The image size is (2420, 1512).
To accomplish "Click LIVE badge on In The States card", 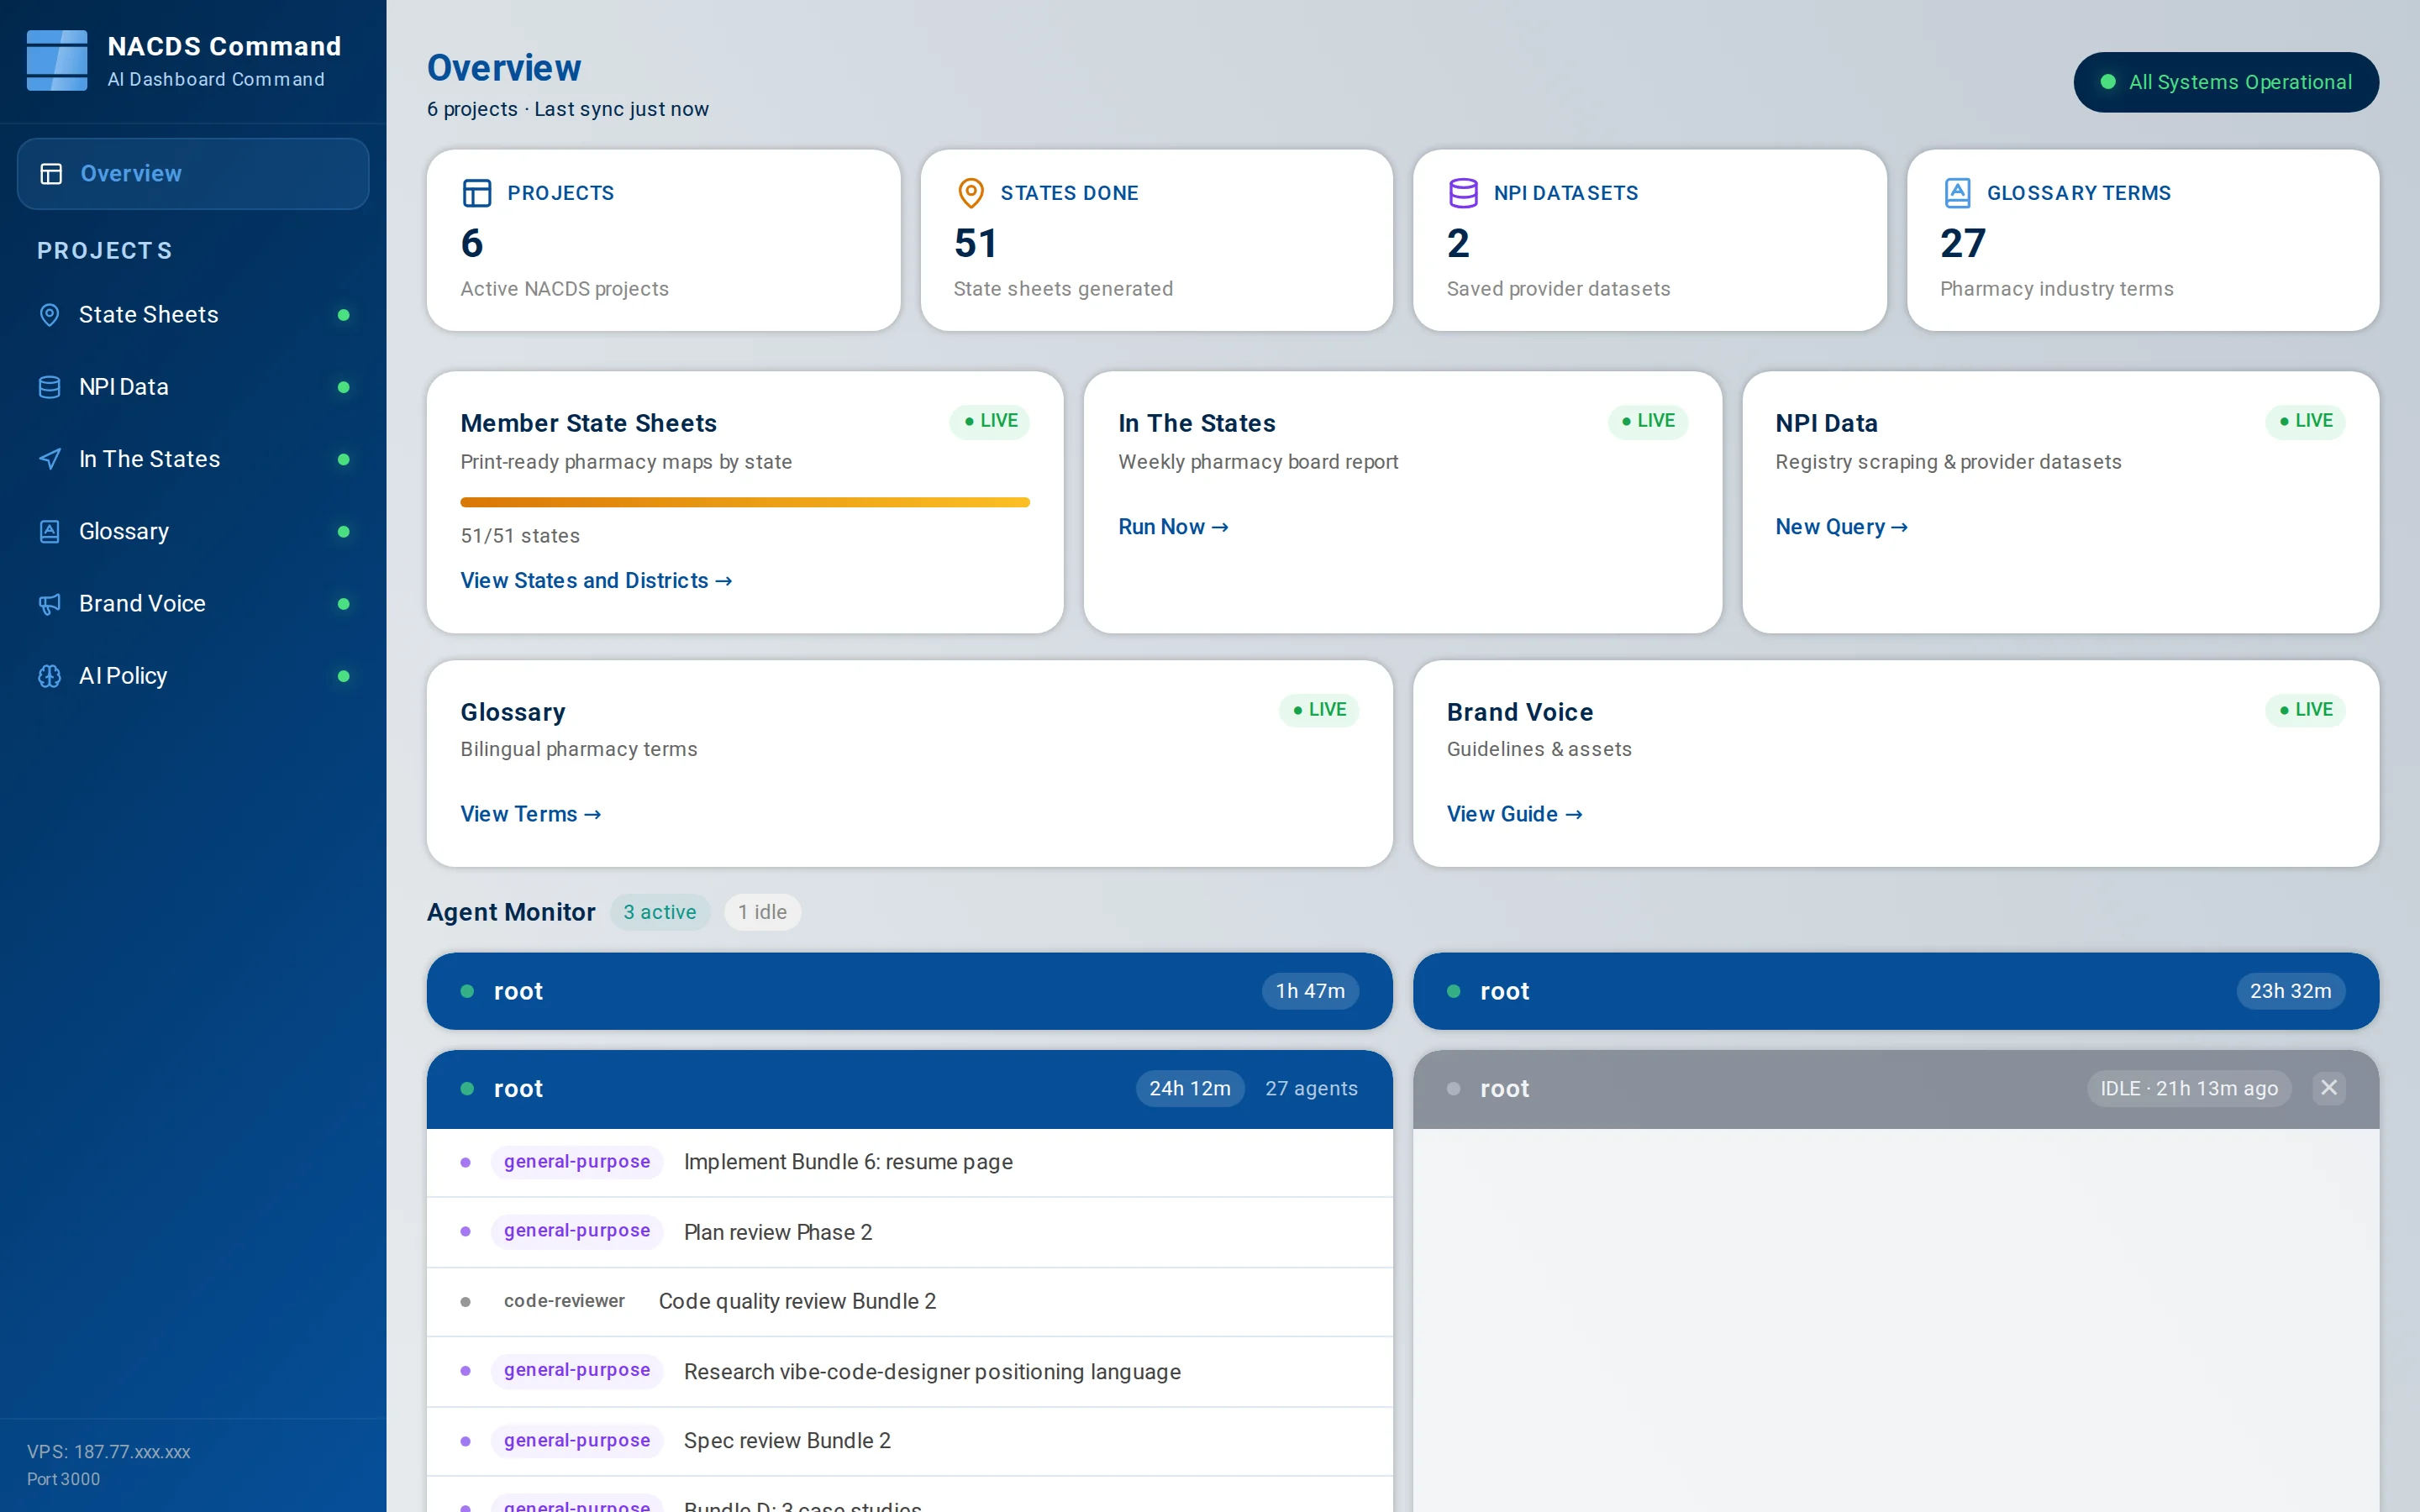I will click(1648, 421).
